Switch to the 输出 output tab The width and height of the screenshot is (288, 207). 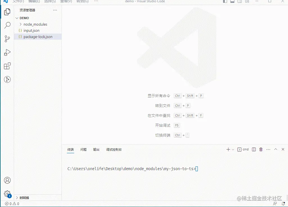(96, 150)
